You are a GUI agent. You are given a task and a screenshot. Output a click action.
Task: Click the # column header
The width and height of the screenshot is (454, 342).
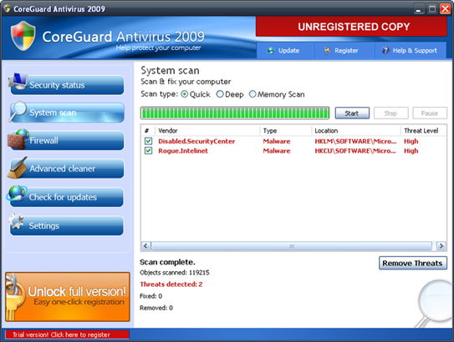coord(148,131)
